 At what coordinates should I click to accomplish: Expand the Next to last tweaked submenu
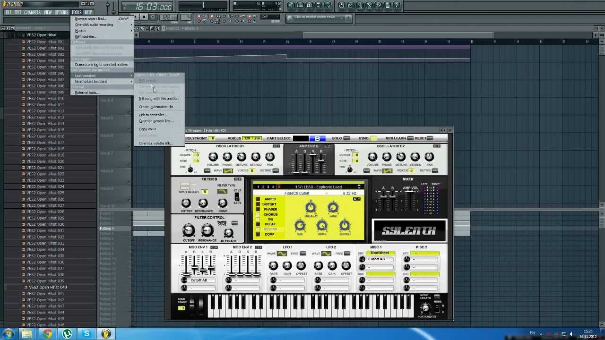pos(103,82)
